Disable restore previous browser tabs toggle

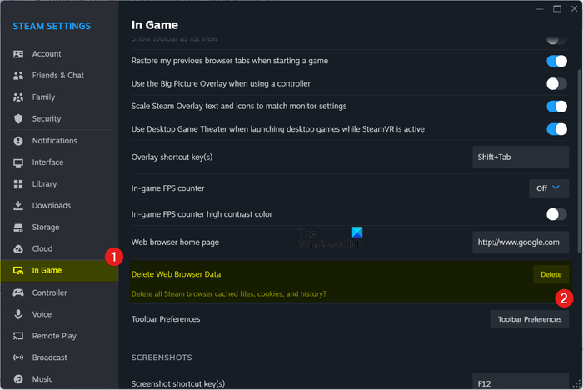click(x=556, y=61)
